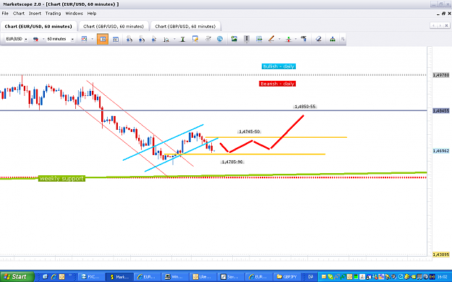Expand the line tool dropdown arrow
The width and height of the screenshot is (452, 282).
pos(279,39)
